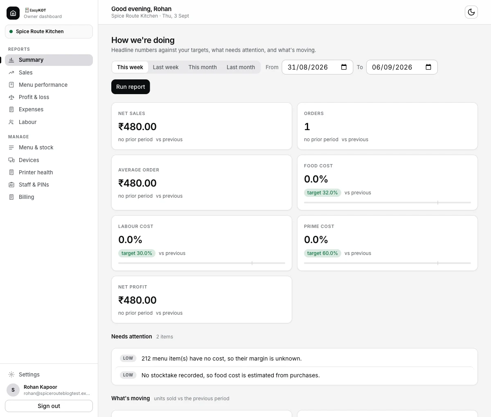Go to Menu & stock management
Image resolution: width=491 pixels, height=417 pixels.
(x=49, y=147)
